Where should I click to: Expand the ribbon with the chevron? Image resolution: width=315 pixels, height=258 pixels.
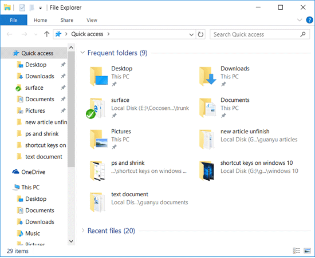300,20
